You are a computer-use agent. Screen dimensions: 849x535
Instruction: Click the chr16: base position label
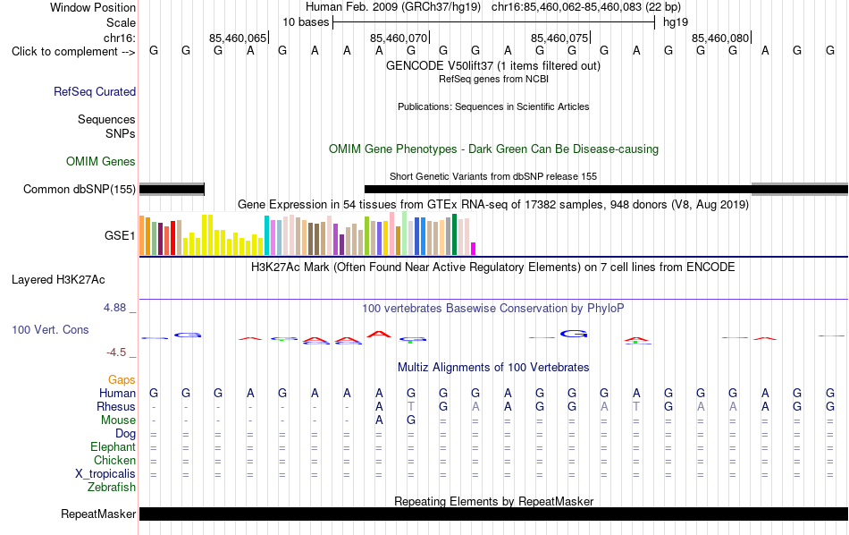pyautogui.click(x=120, y=38)
